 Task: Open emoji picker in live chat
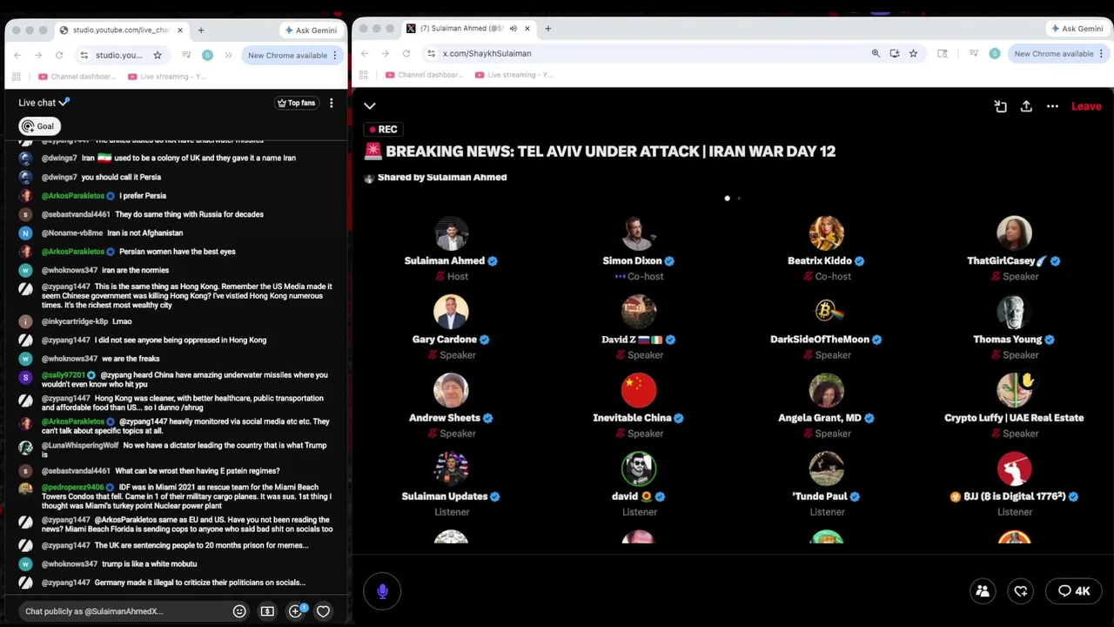[239, 611]
